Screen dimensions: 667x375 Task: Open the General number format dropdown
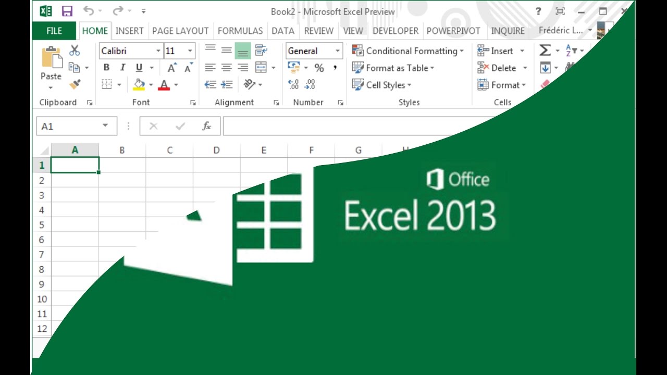[x=338, y=51]
